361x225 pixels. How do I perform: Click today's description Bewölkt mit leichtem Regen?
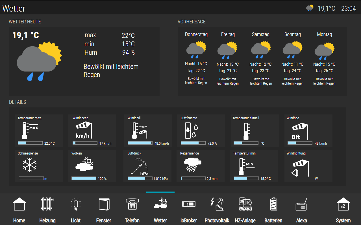(111, 70)
